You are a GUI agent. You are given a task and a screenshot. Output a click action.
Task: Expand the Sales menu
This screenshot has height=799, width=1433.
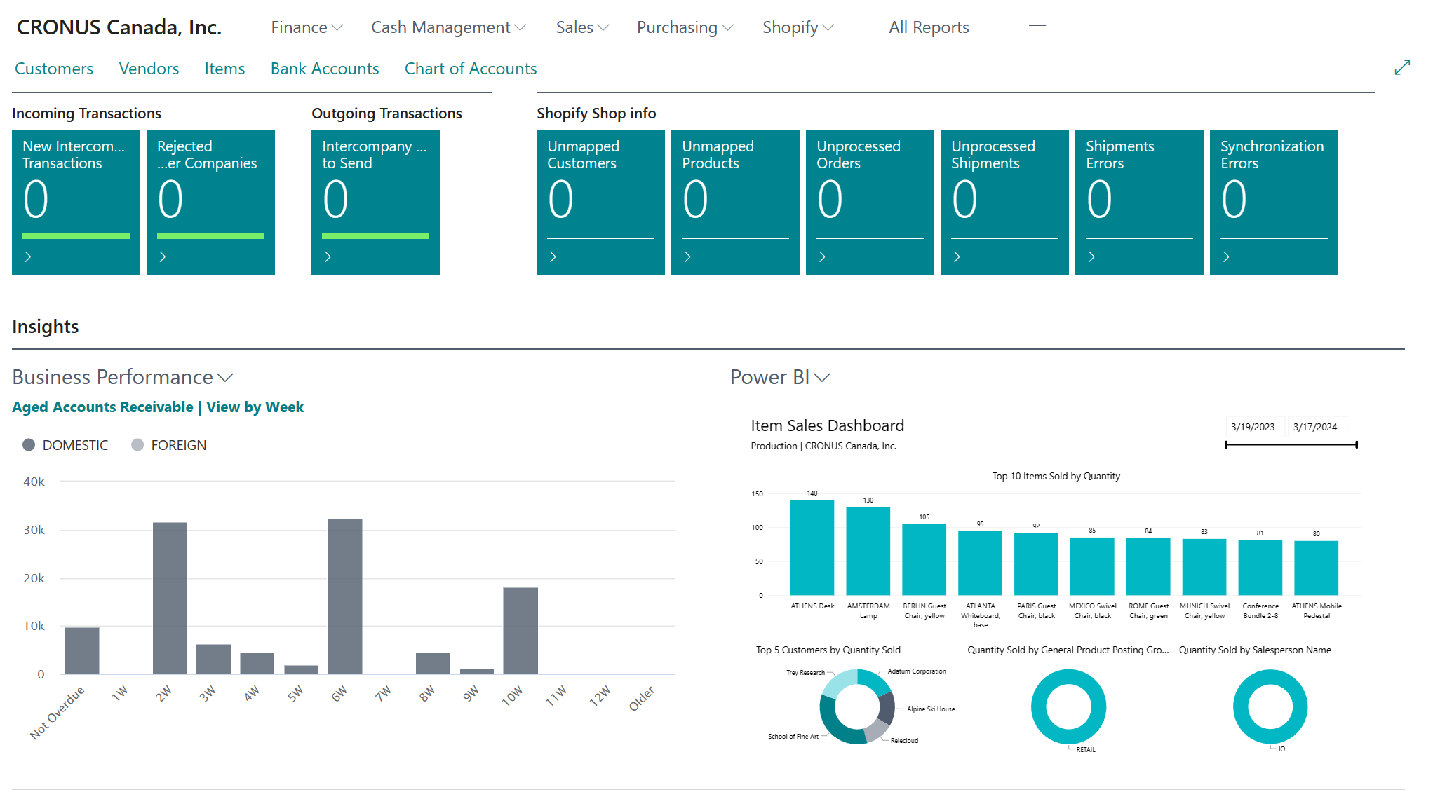click(582, 27)
